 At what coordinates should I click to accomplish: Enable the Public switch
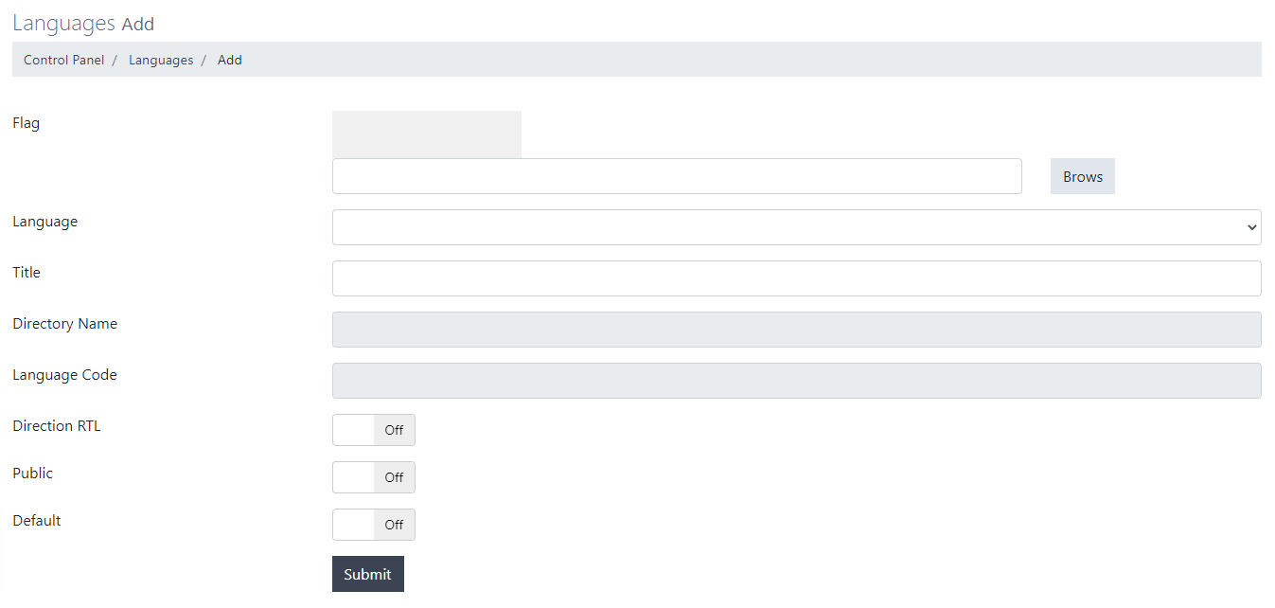pyautogui.click(x=373, y=477)
